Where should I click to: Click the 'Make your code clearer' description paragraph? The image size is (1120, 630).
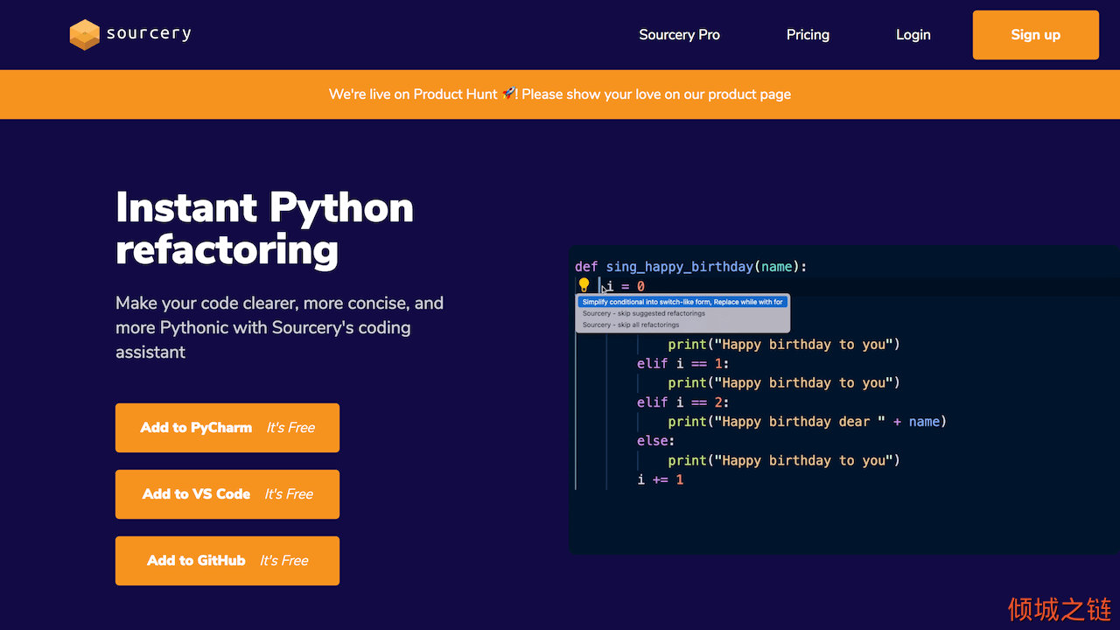[280, 327]
